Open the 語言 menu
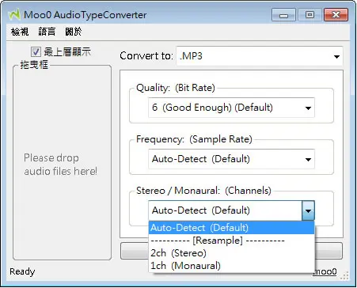This screenshot has width=357, height=288. point(47,32)
